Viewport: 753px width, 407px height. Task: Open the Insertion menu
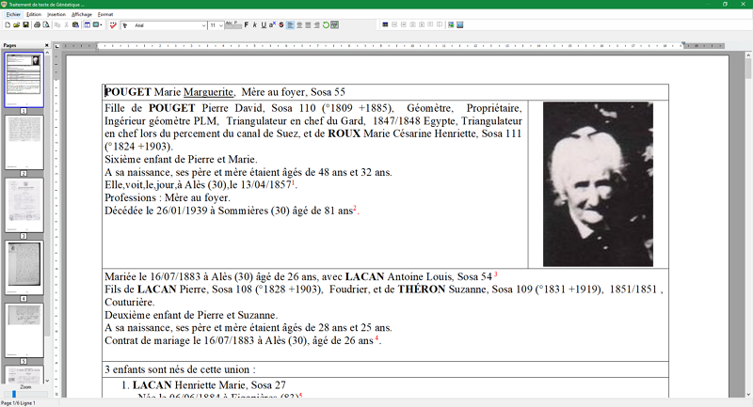(56, 14)
